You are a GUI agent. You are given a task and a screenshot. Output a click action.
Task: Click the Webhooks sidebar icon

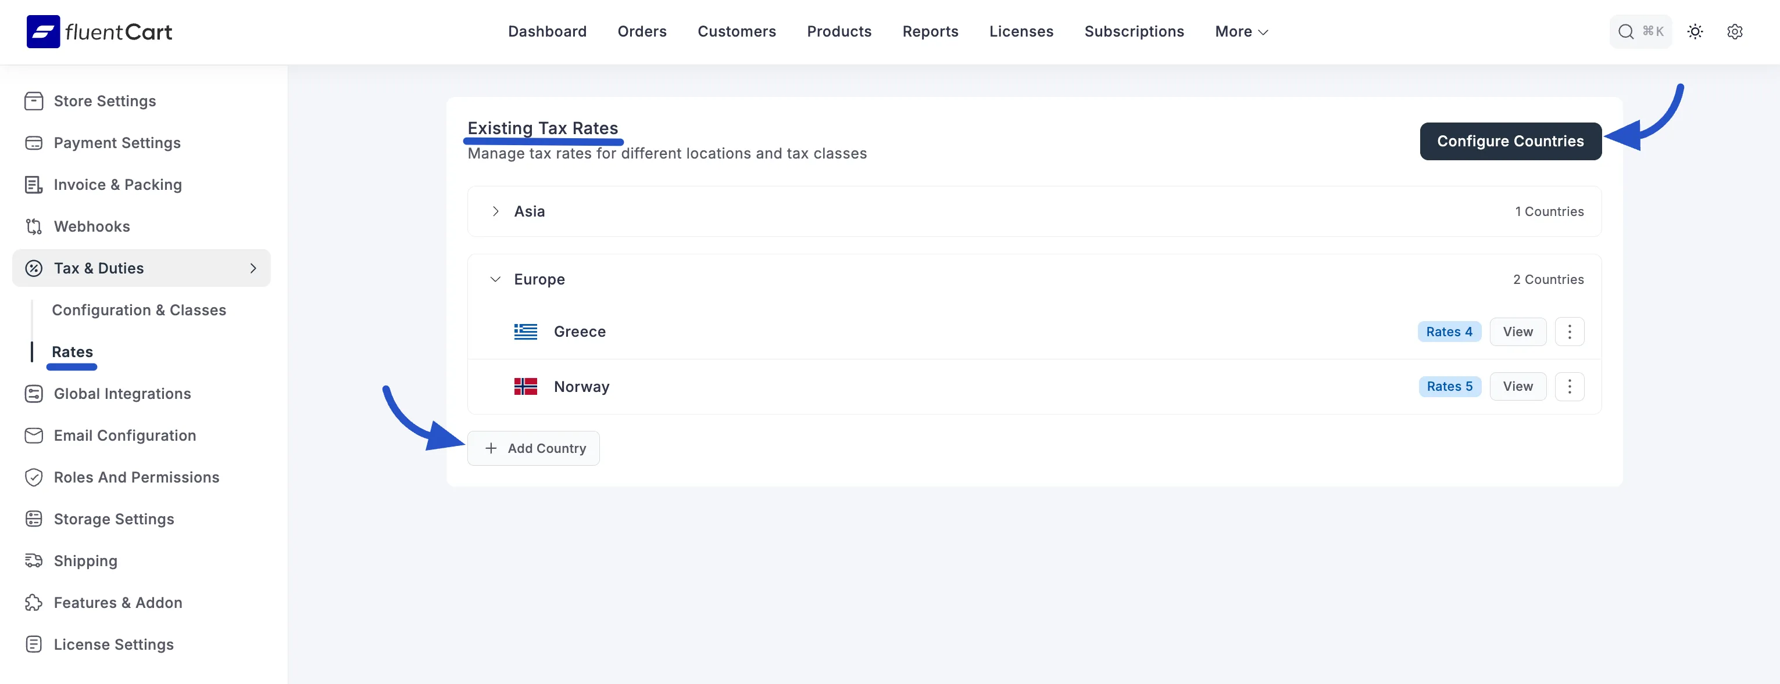pos(33,226)
